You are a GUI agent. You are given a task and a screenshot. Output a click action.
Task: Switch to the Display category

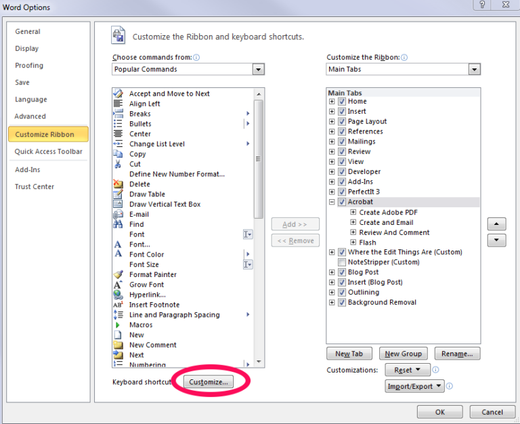(27, 49)
